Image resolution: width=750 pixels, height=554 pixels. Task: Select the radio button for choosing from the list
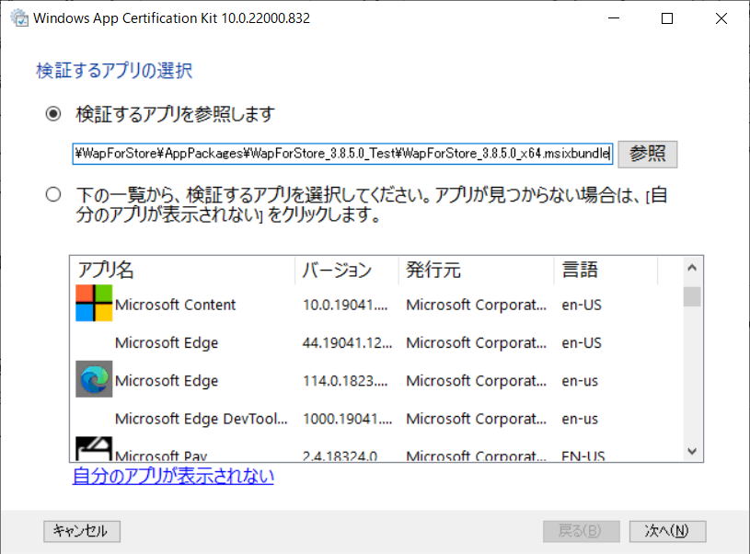coord(52,194)
